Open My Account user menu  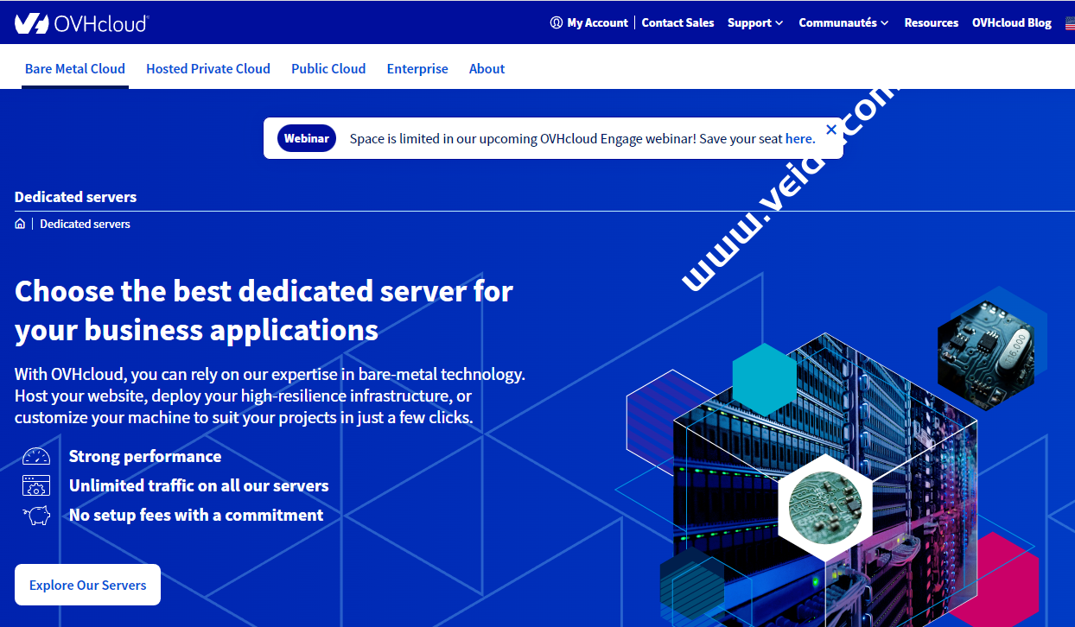point(589,23)
